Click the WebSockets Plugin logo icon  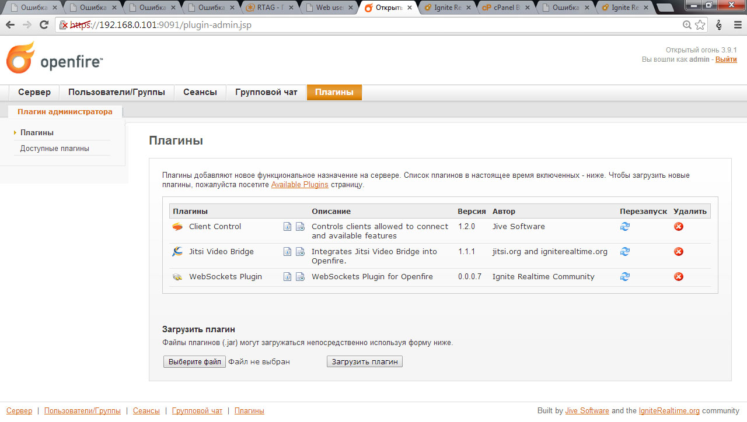[x=177, y=277]
